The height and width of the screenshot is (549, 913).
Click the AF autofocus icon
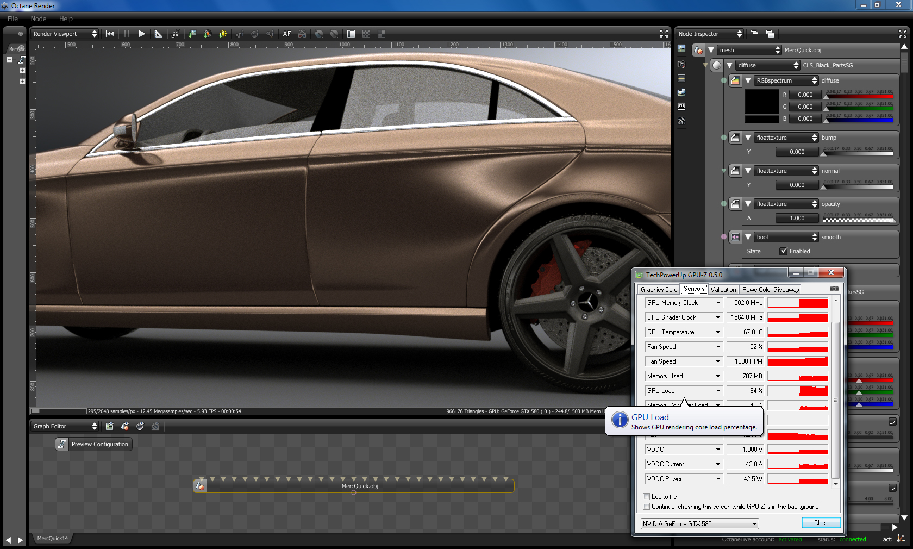click(x=286, y=34)
